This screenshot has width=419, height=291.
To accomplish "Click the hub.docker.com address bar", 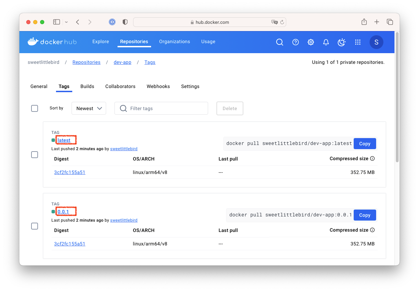I will (209, 22).
